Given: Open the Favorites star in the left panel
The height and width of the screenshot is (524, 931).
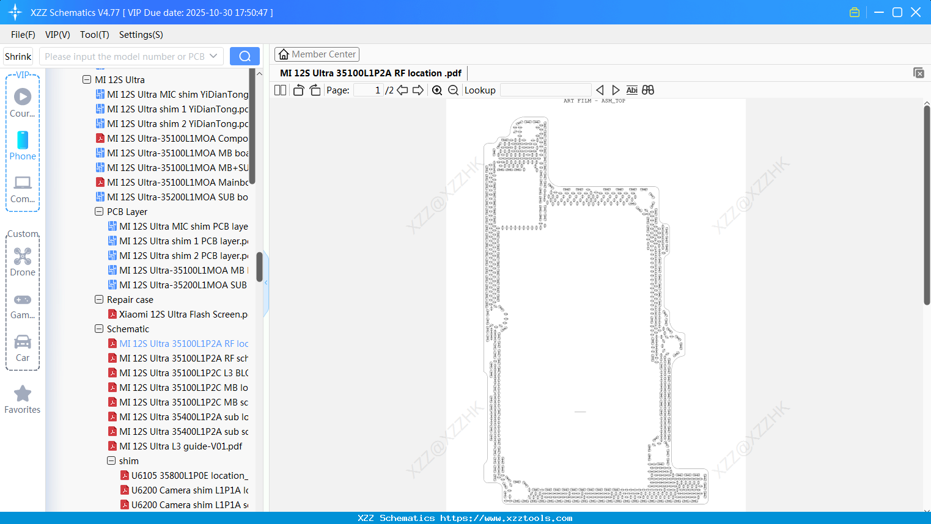Looking at the screenshot, I should (23, 395).
